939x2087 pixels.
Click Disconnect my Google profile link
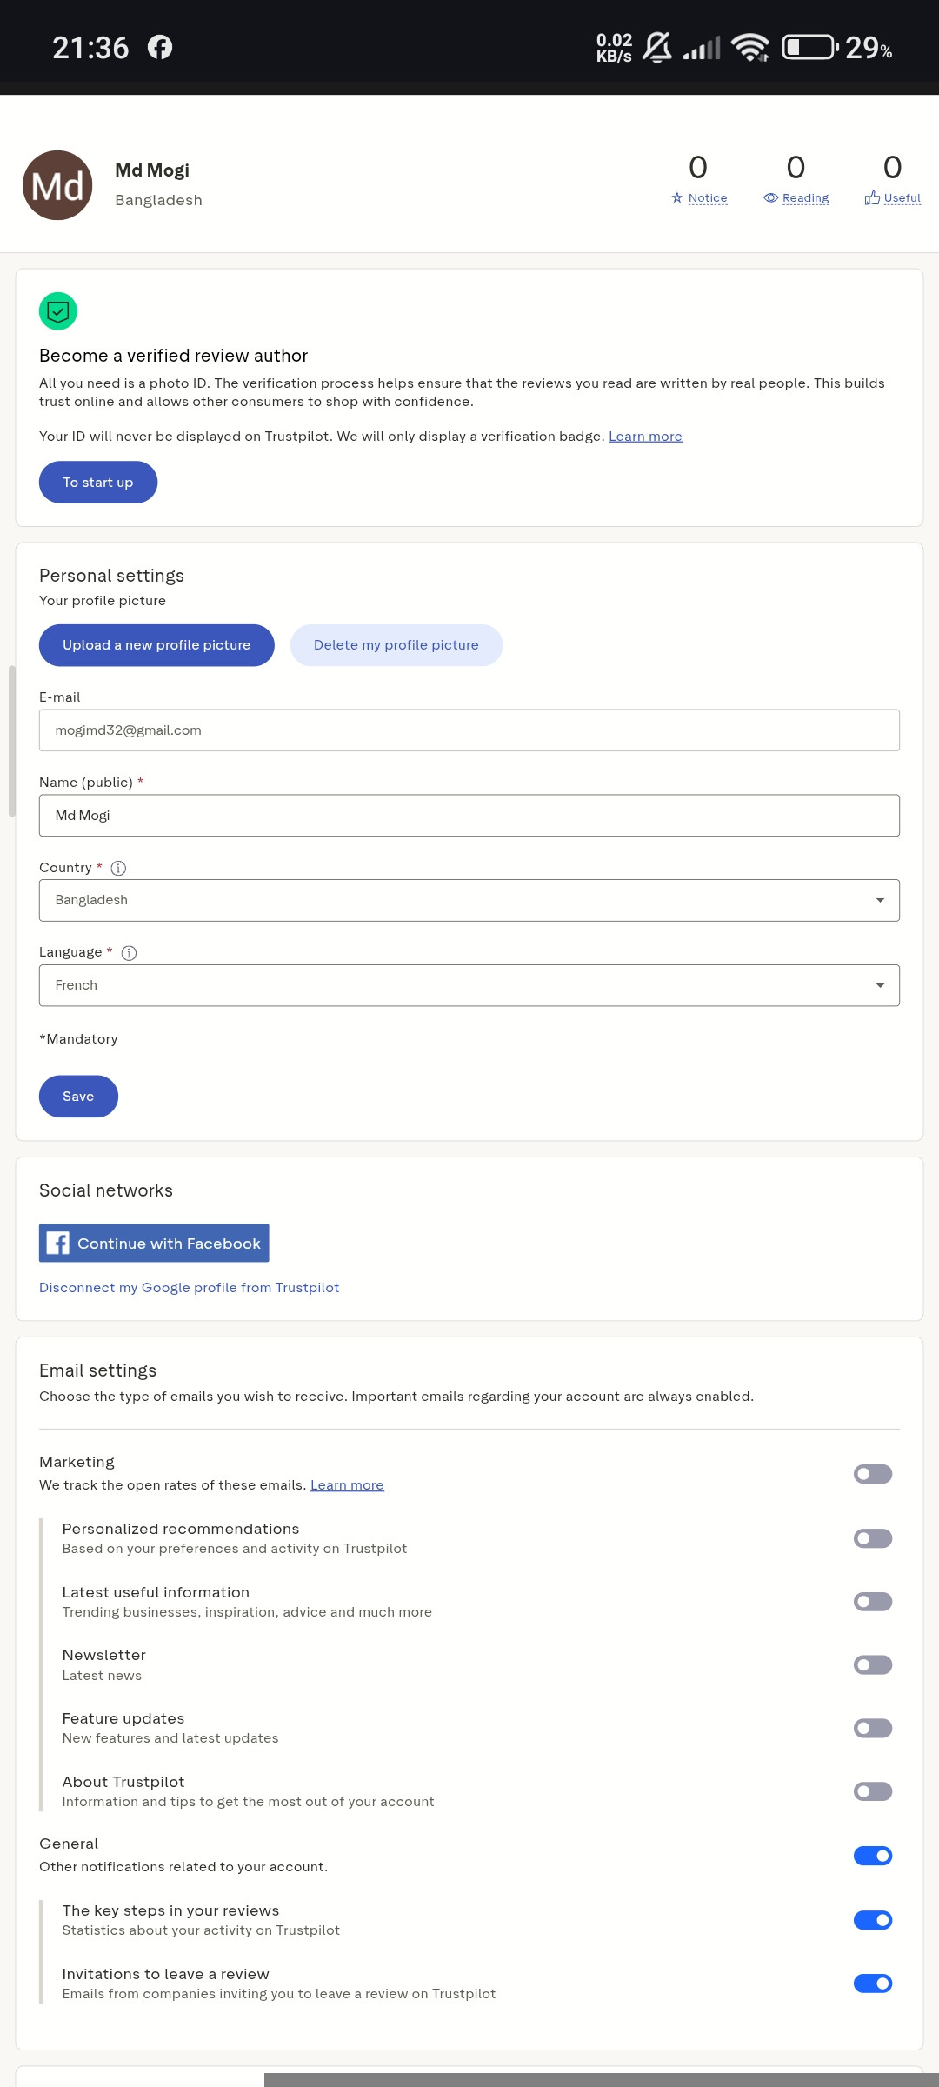click(189, 1288)
